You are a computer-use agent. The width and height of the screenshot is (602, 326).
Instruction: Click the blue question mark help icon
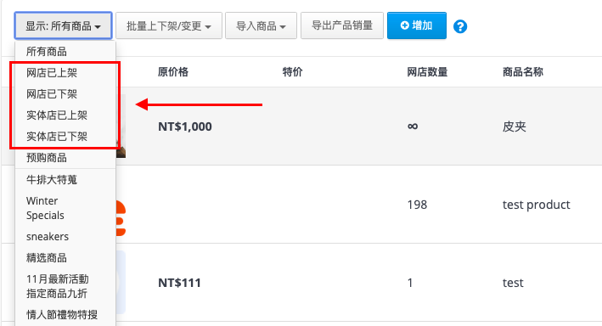[x=460, y=26]
